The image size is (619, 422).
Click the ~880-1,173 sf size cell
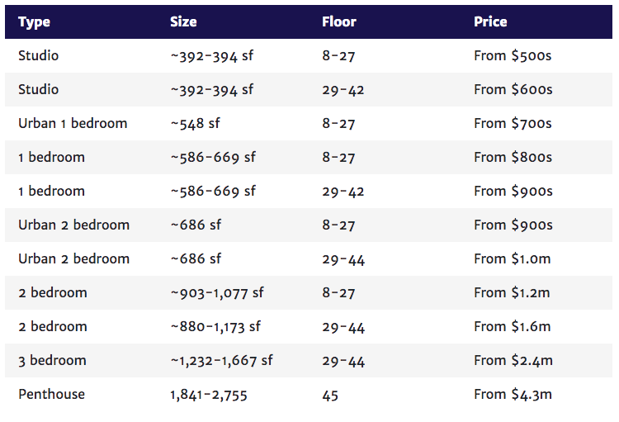coord(215,327)
